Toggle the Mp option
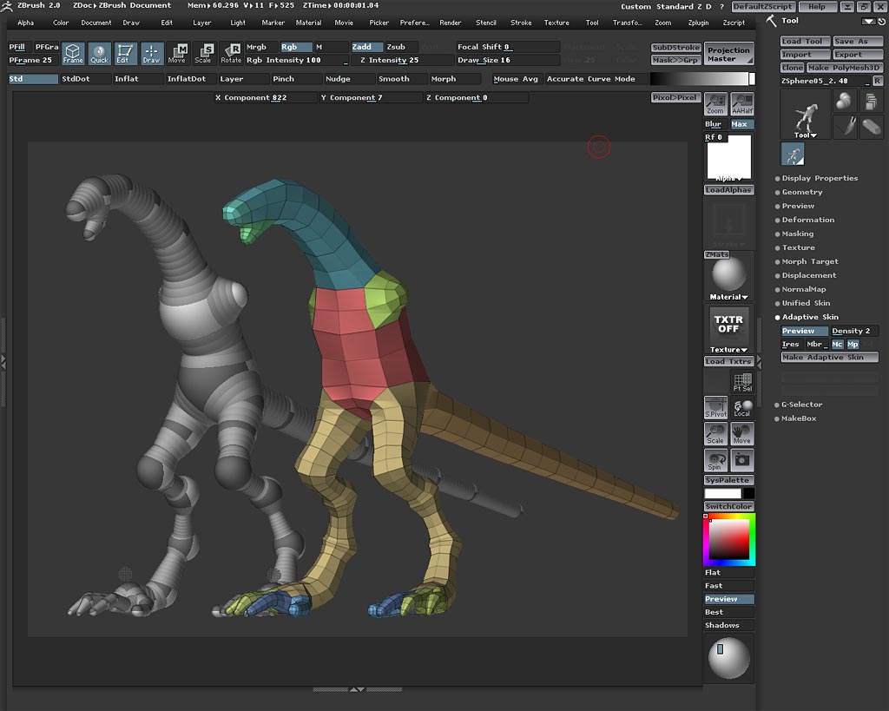This screenshot has width=889, height=711. coord(853,344)
